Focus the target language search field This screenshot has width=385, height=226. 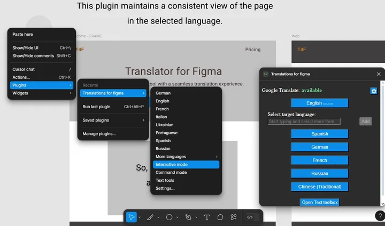pos(304,122)
